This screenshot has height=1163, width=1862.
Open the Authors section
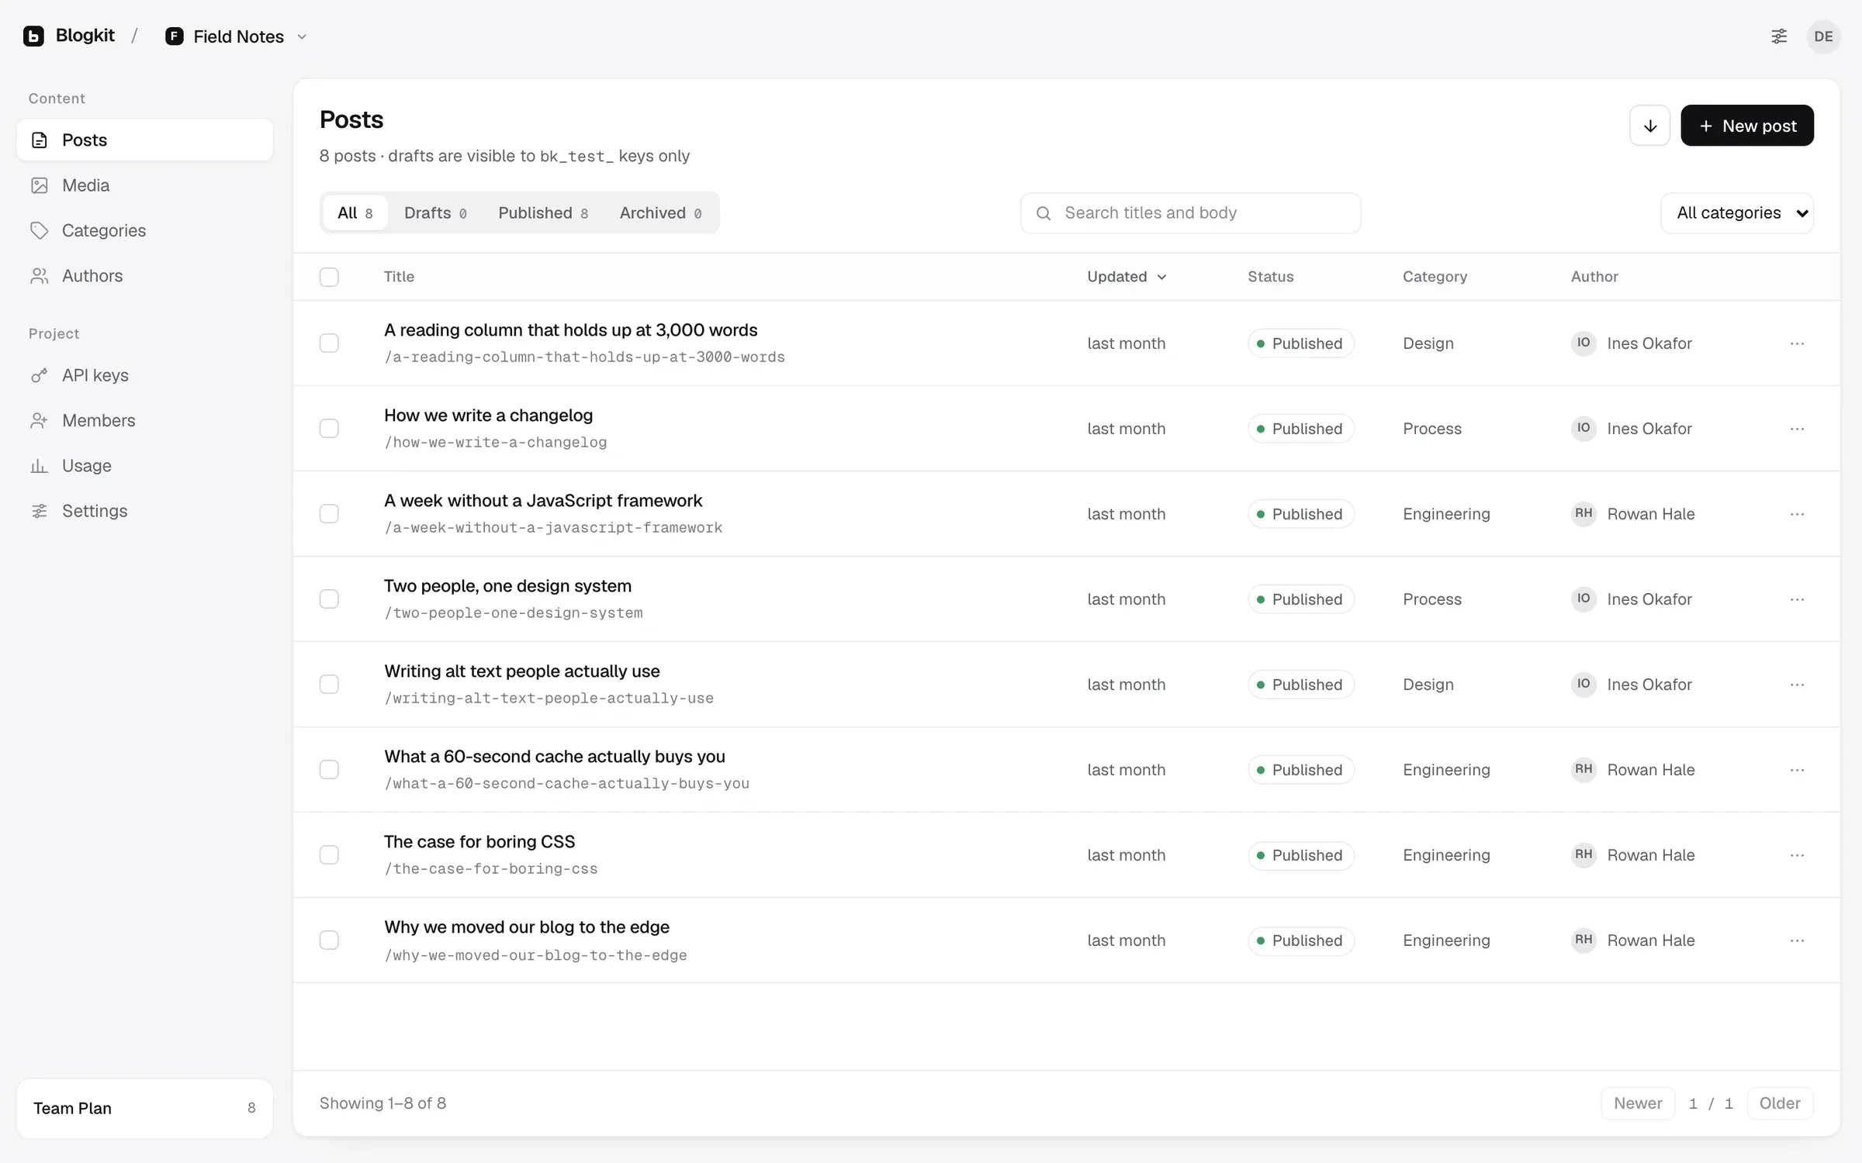pos(144,275)
